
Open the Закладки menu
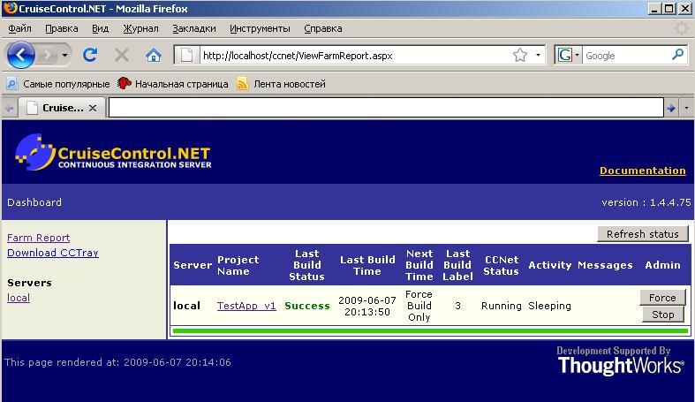click(194, 29)
